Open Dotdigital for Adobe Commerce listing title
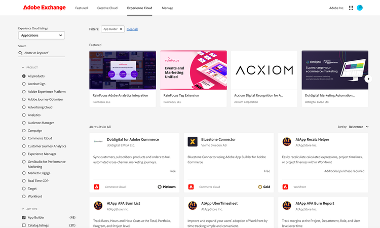The image size is (380, 228). tap(133, 139)
